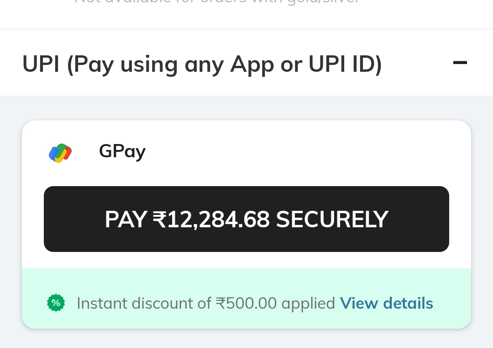This screenshot has height=348, width=493.
Task: Click the ₹500.00 amount in discount banner
Action: (x=246, y=303)
